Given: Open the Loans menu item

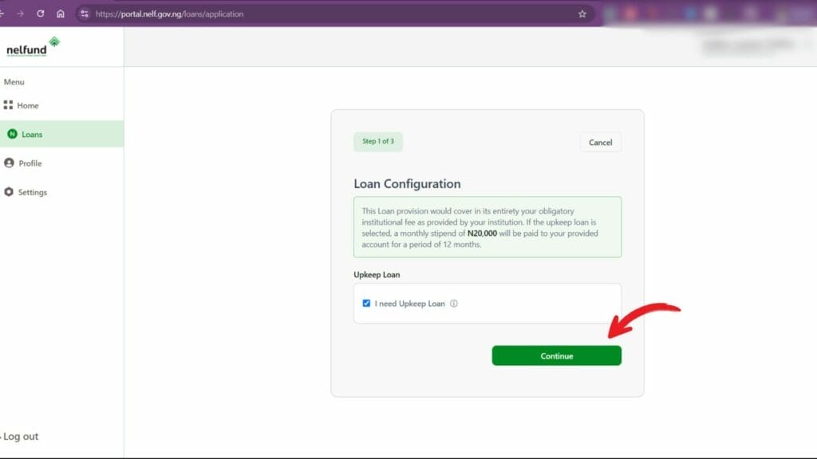Looking at the screenshot, I should click(x=61, y=134).
